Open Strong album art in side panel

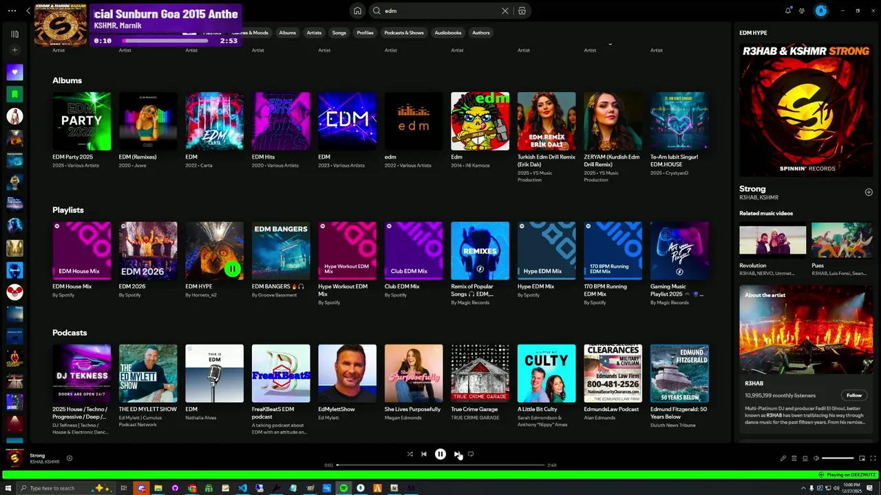click(806, 110)
